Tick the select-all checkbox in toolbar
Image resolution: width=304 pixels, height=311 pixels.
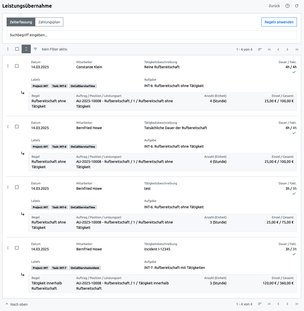pyautogui.click(x=17, y=49)
